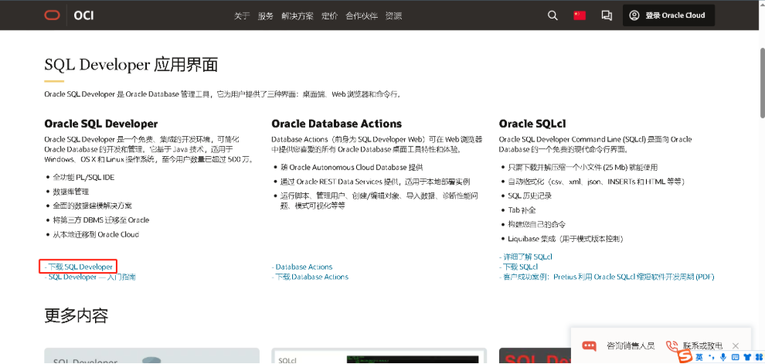The width and height of the screenshot is (765, 364).
Task: Toggle the IME punctuation mode icon
Action: coord(710,357)
